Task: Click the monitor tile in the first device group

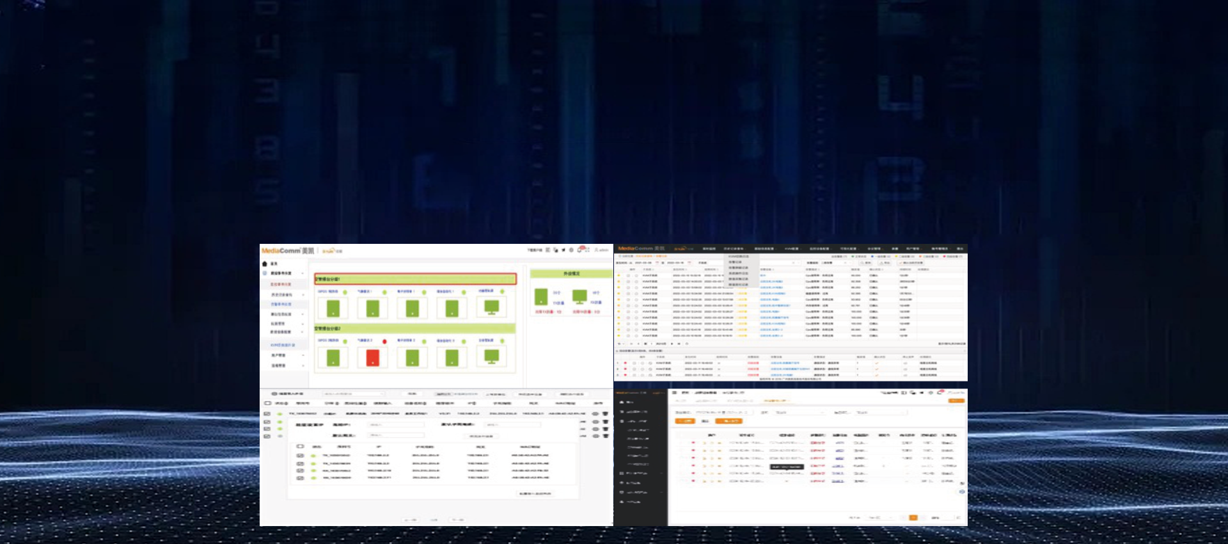Action: [492, 307]
